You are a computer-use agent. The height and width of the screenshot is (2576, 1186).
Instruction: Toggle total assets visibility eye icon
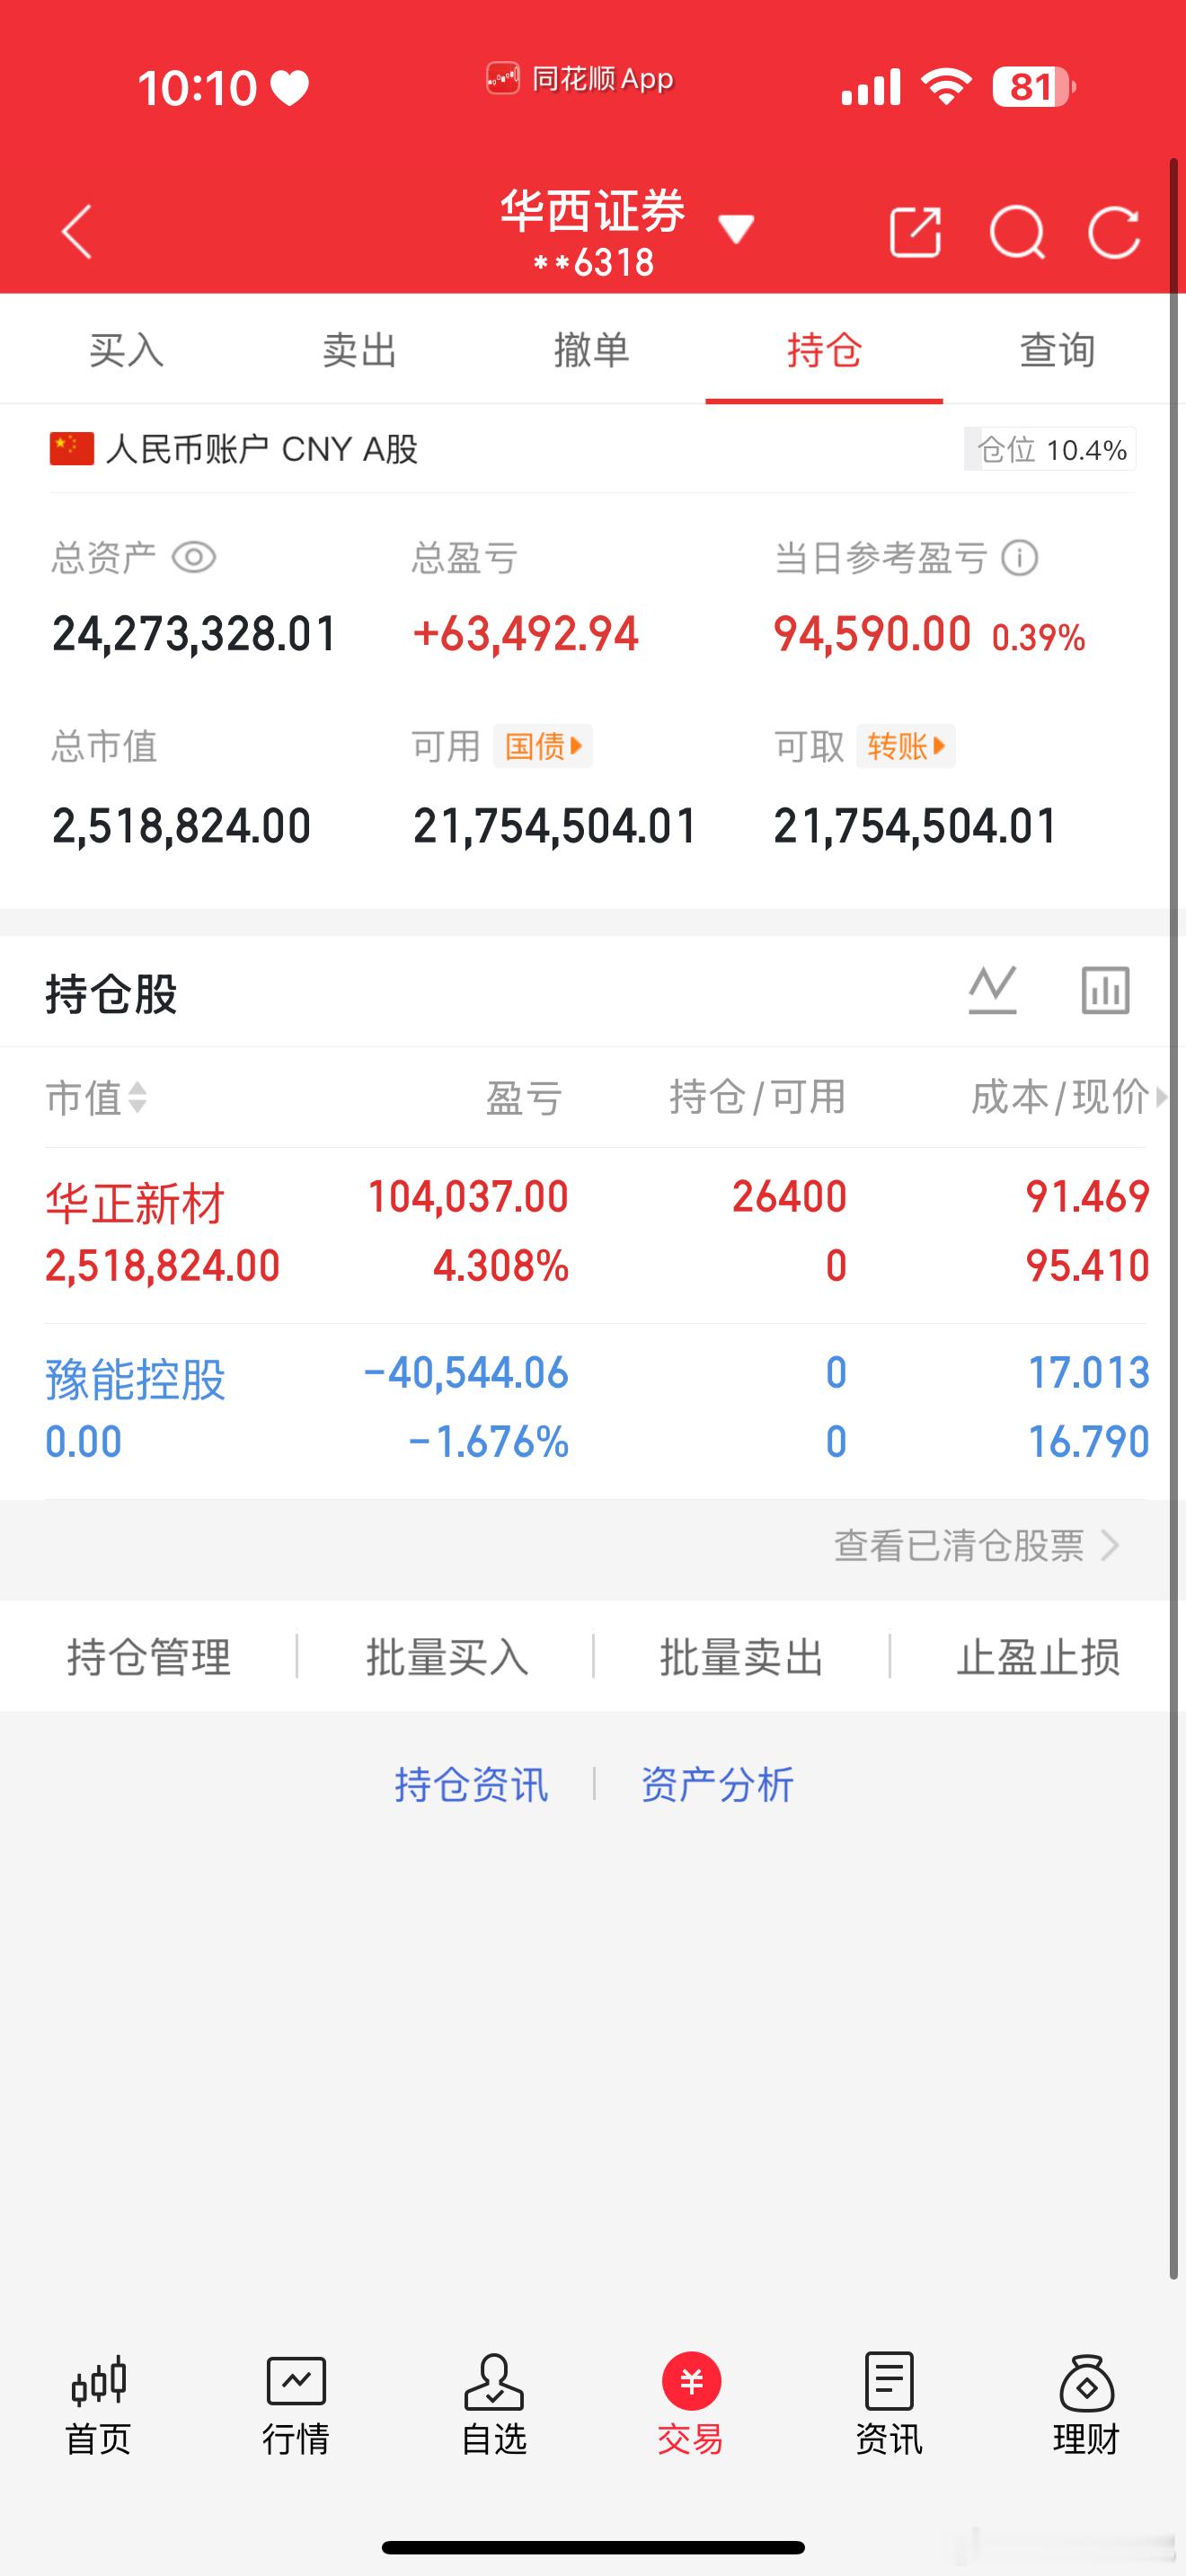[194, 557]
